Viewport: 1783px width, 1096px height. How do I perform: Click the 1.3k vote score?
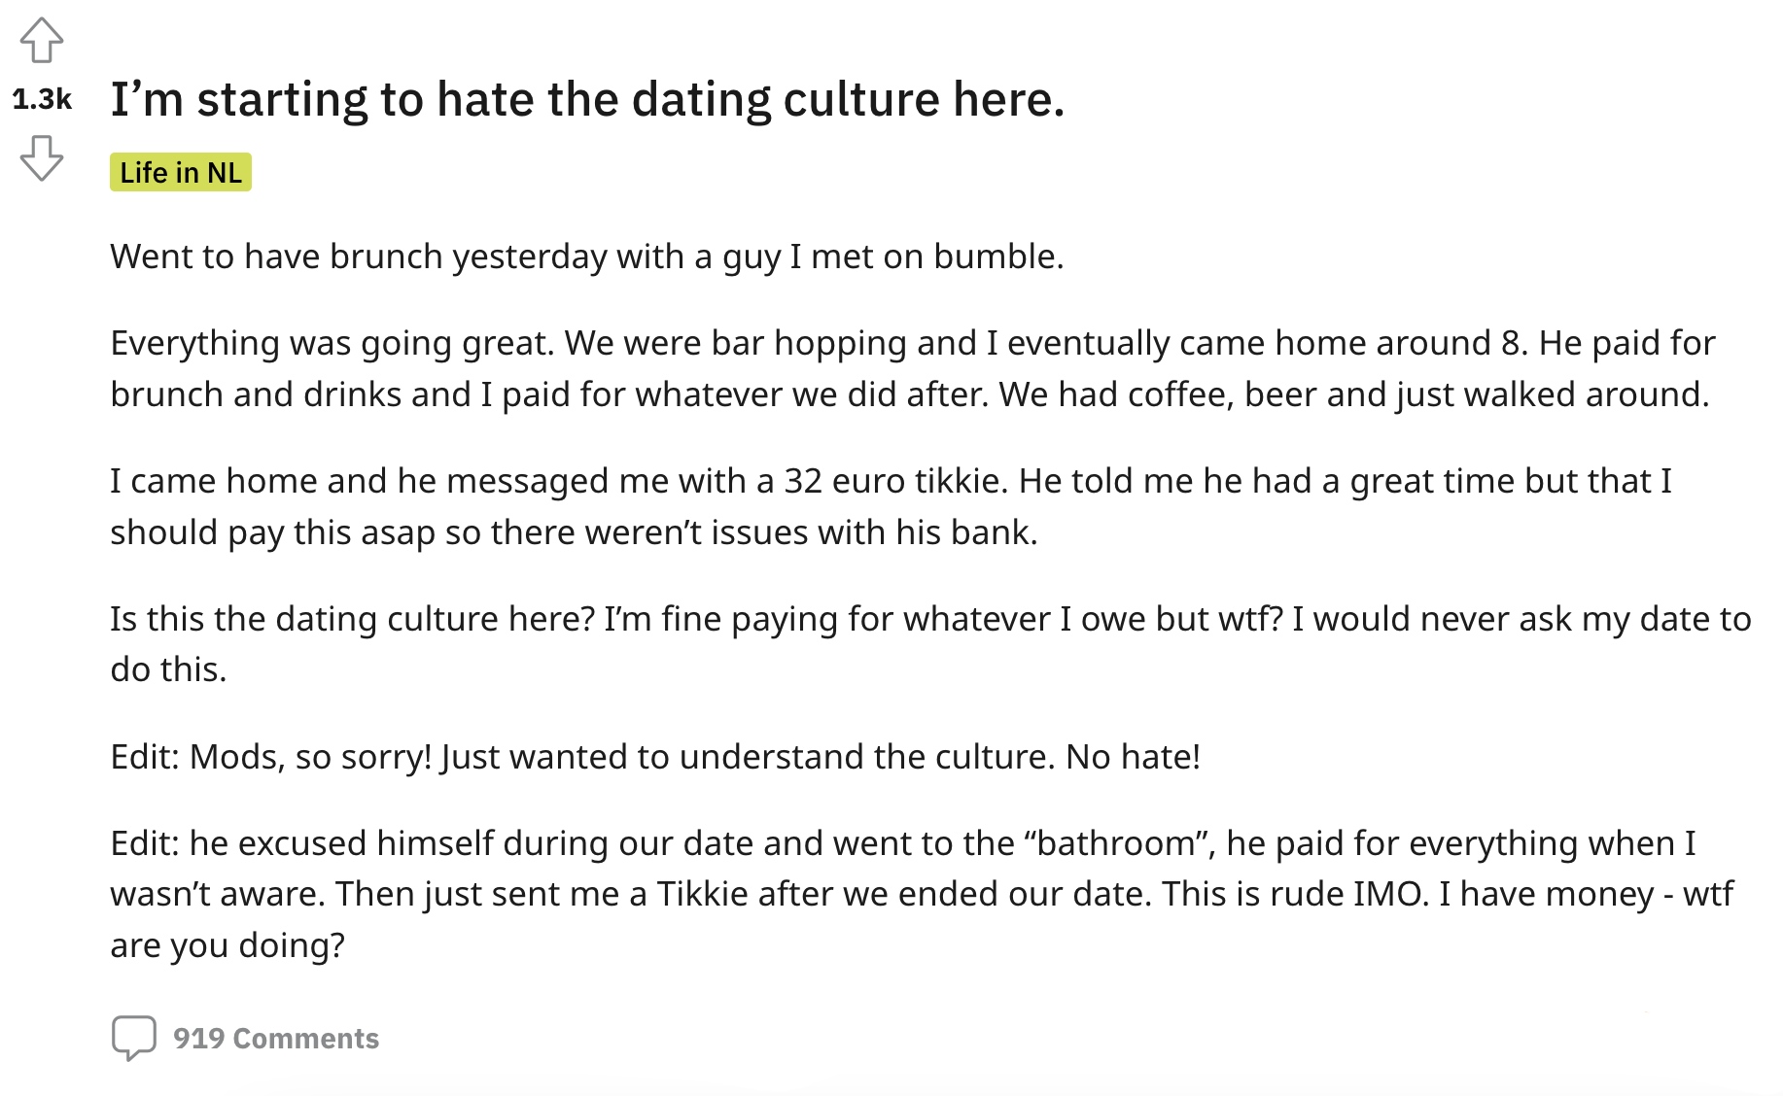coord(42,99)
